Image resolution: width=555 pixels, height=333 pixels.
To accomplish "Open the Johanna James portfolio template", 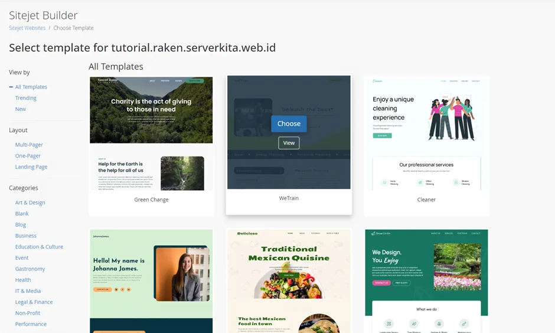I will (x=151, y=281).
